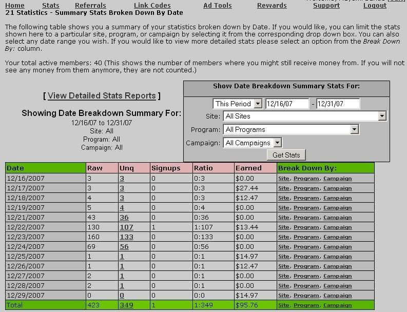The height and width of the screenshot is (312, 407).
Task: Go to the Referrals page
Action: click(x=90, y=5)
